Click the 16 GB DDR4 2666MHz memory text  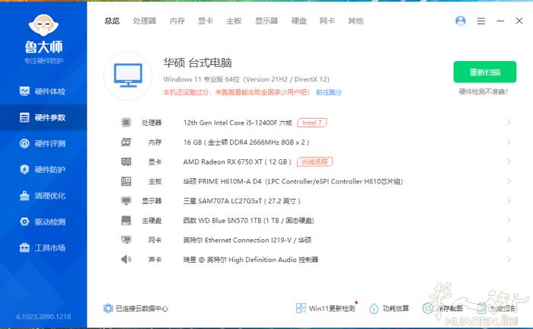click(246, 142)
